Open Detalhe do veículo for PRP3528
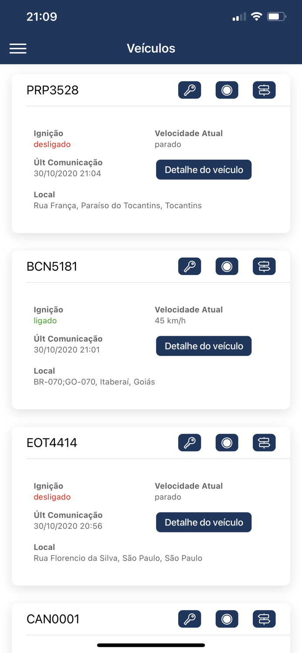The width and height of the screenshot is (302, 653). click(204, 170)
